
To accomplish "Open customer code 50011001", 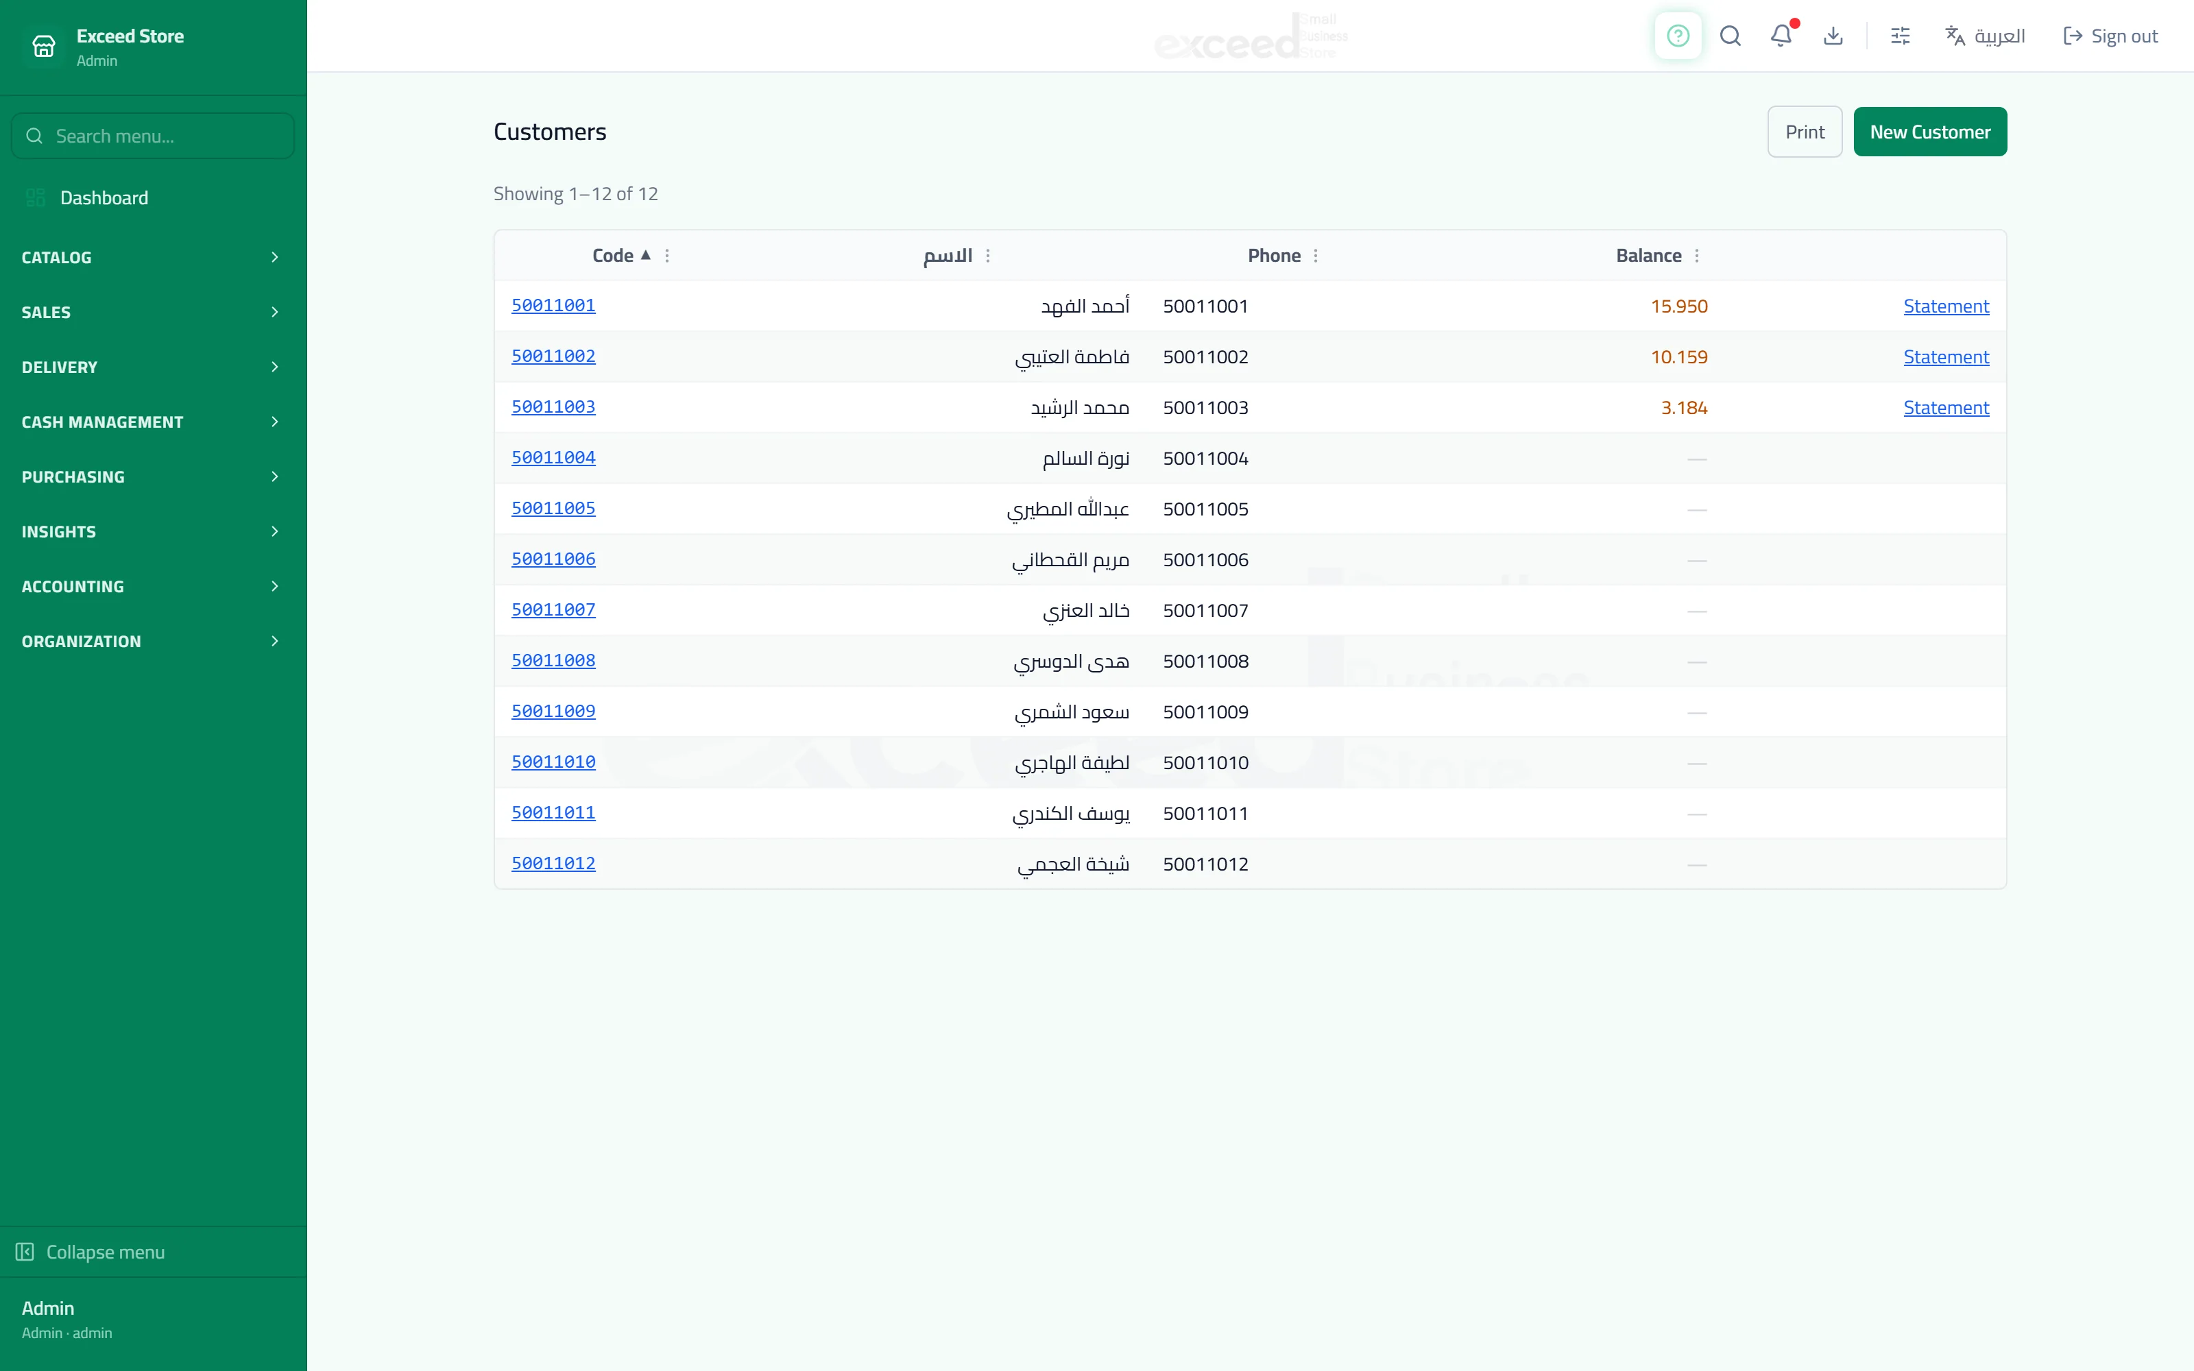I will pyautogui.click(x=553, y=306).
